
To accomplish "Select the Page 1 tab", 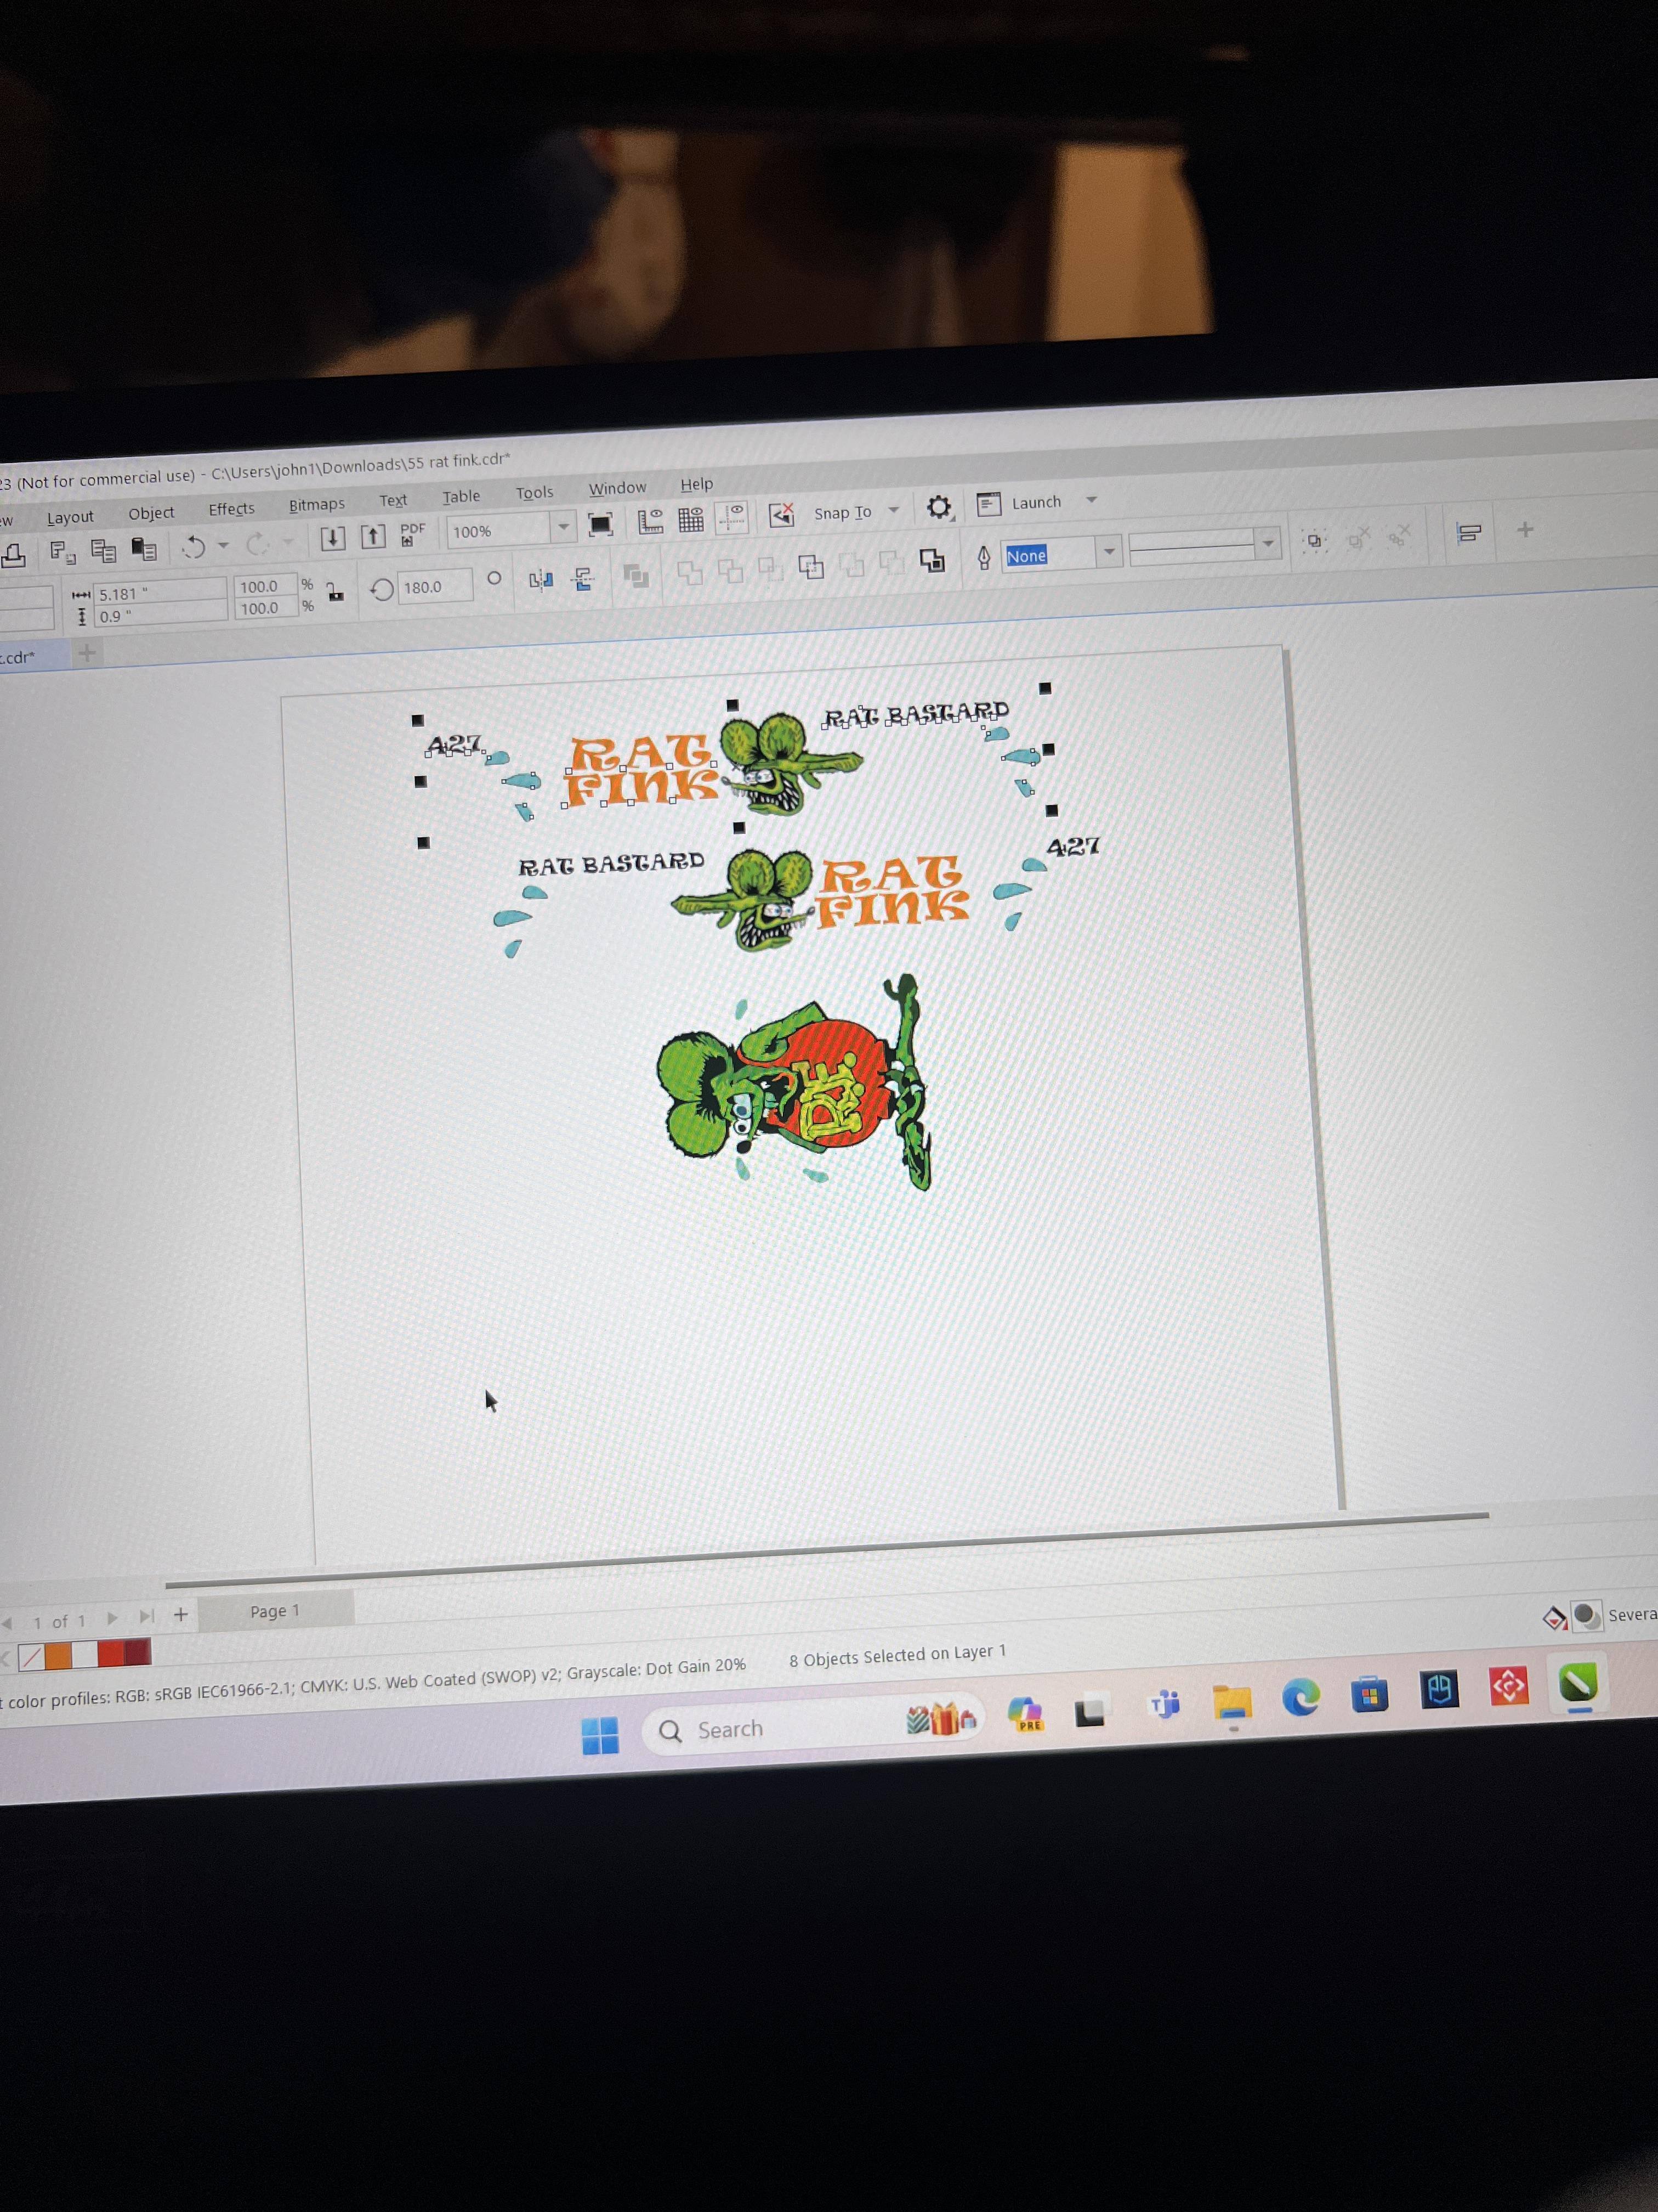I will point(275,1611).
